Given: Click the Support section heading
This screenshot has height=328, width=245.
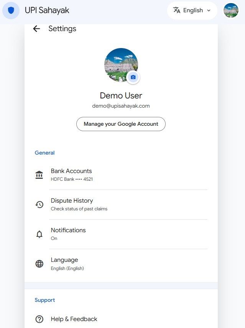Looking at the screenshot, I should pos(45,300).
